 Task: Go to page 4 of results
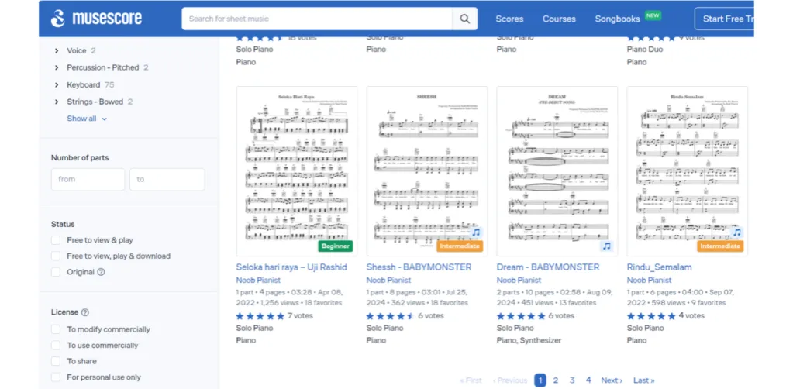coord(588,380)
